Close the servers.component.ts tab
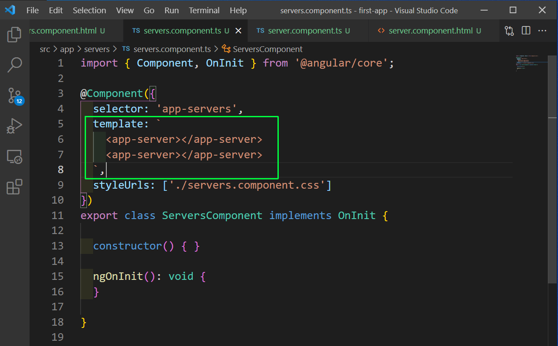Screen dimensions: 558x346 [238, 31]
